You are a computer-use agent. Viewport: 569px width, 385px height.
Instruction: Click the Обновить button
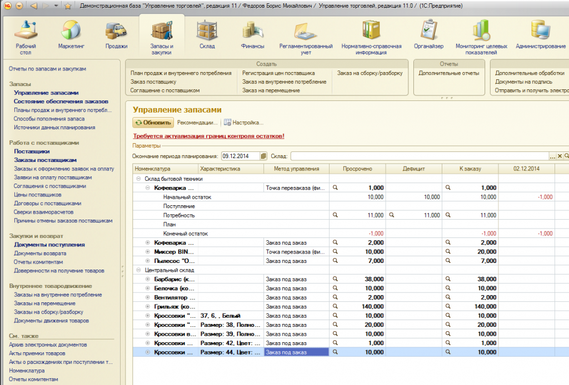153,123
